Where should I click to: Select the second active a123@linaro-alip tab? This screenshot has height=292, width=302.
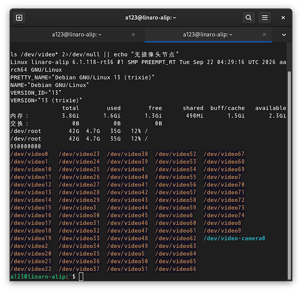[208, 34]
